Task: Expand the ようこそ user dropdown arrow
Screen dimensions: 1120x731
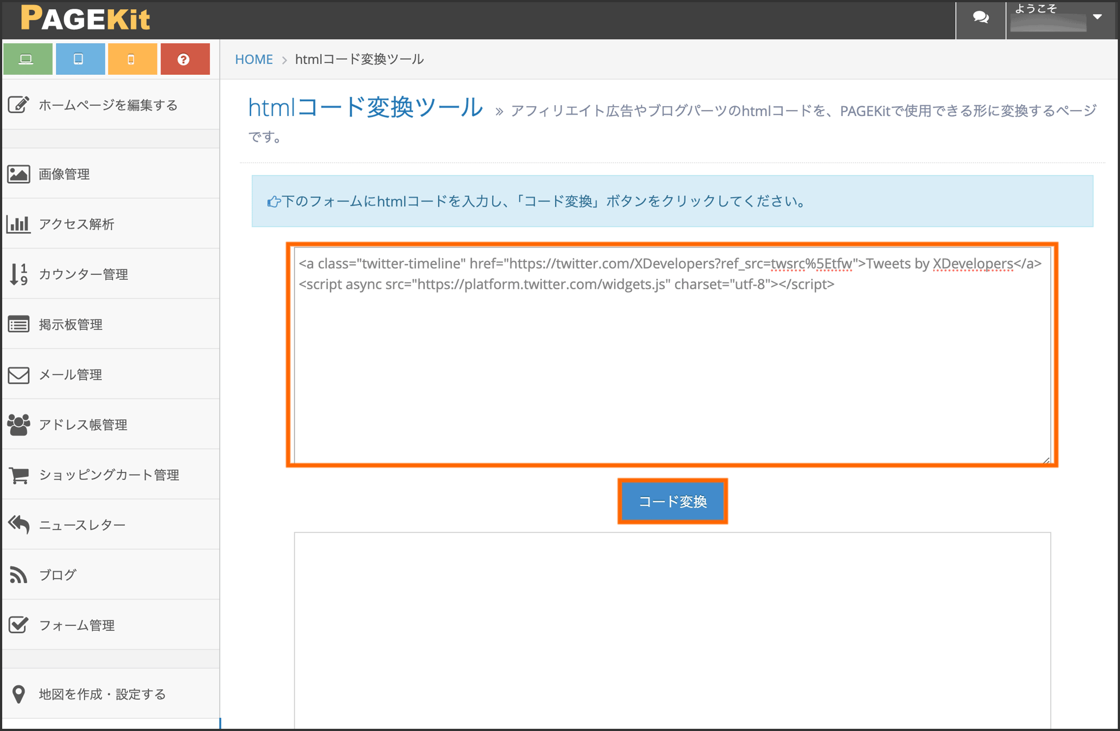Action: (1098, 17)
